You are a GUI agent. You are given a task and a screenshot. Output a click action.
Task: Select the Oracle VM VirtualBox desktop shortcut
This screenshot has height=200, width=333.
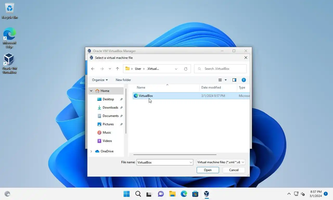[x=9, y=63]
